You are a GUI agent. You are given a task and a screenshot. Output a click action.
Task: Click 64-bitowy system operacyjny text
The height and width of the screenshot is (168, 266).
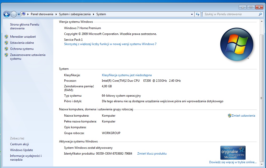(x=121, y=96)
